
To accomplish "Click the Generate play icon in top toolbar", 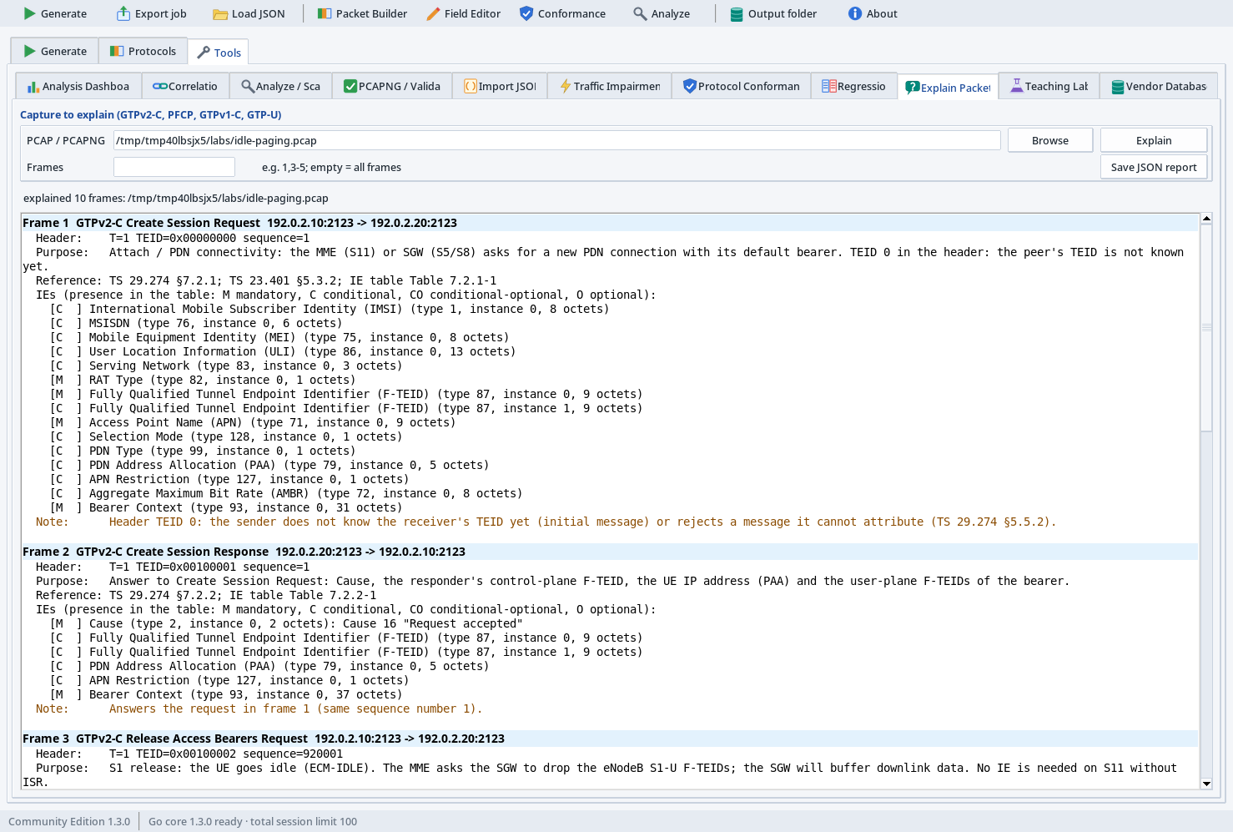I will point(29,13).
